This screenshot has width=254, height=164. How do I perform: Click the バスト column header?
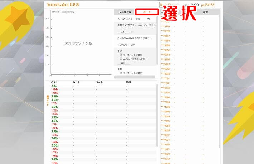pyautogui.click(x=54, y=82)
